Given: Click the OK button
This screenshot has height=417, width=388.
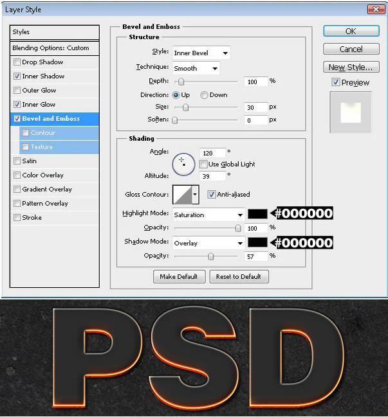Looking at the screenshot, I should pyautogui.click(x=351, y=31).
